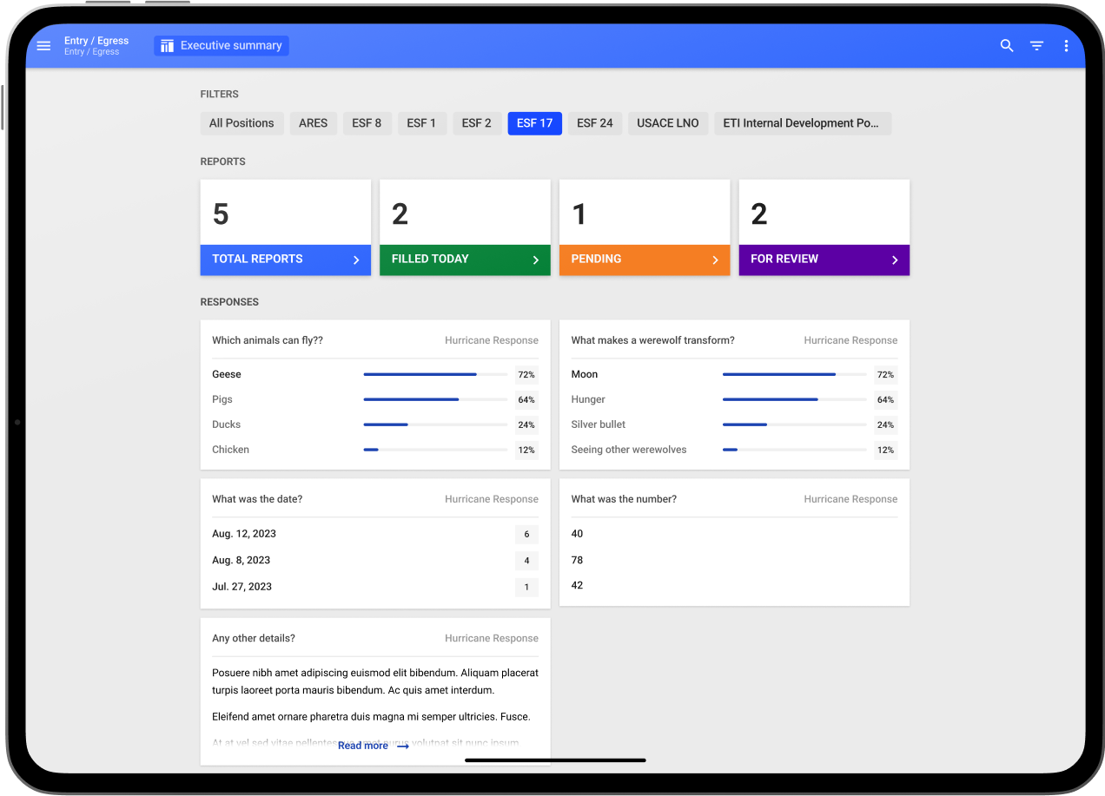Click the For Review chevron arrow
The width and height of the screenshot is (1105, 796).
coord(895,260)
